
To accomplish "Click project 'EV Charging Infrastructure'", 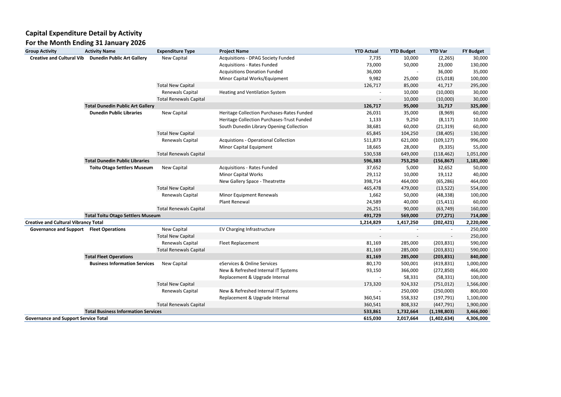I will pyautogui.click(x=247, y=229).
